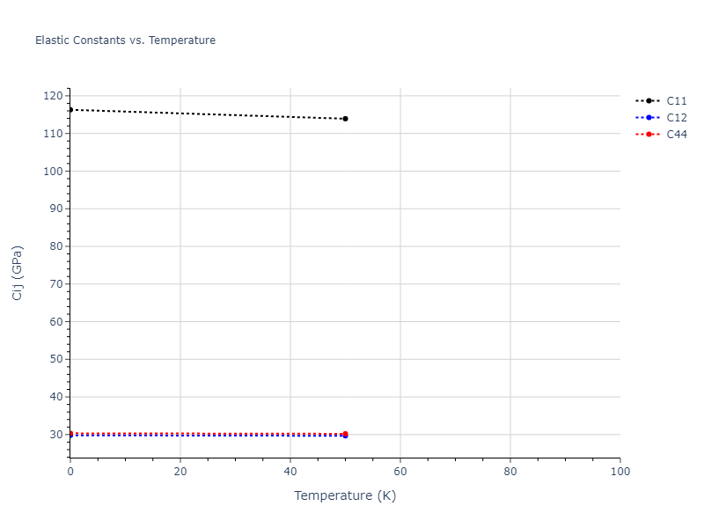Pick the red C44 data point at 50 K

pyautogui.click(x=345, y=434)
